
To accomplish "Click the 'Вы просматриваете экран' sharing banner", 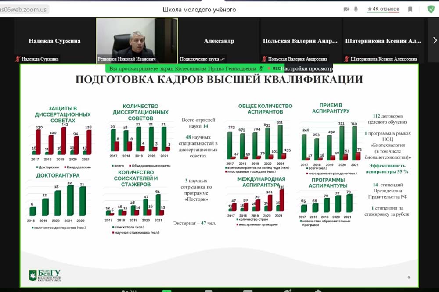I will coord(183,68).
